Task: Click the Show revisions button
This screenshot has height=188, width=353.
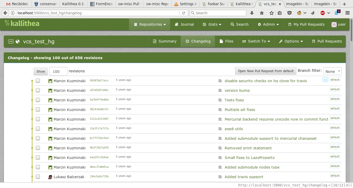Action: (x=41, y=71)
